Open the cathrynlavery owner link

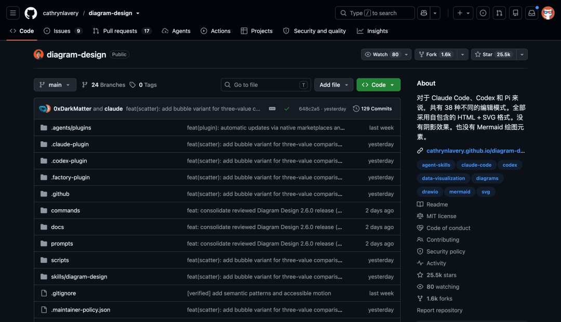coord(60,13)
